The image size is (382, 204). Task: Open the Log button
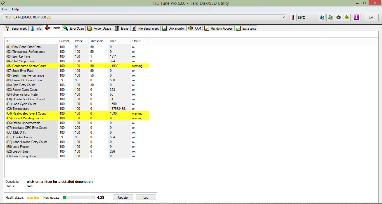pyautogui.click(x=146, y=198)
